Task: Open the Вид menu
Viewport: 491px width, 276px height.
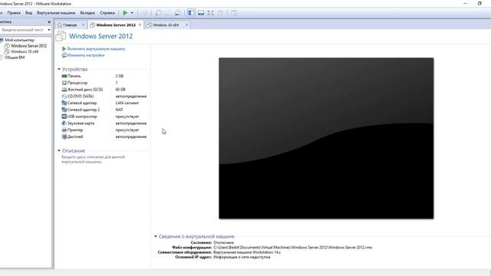Action: click(29, 13)
